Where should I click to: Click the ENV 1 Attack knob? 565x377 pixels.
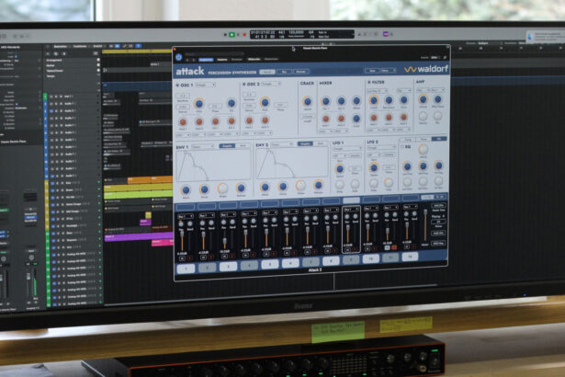(186, 189)
